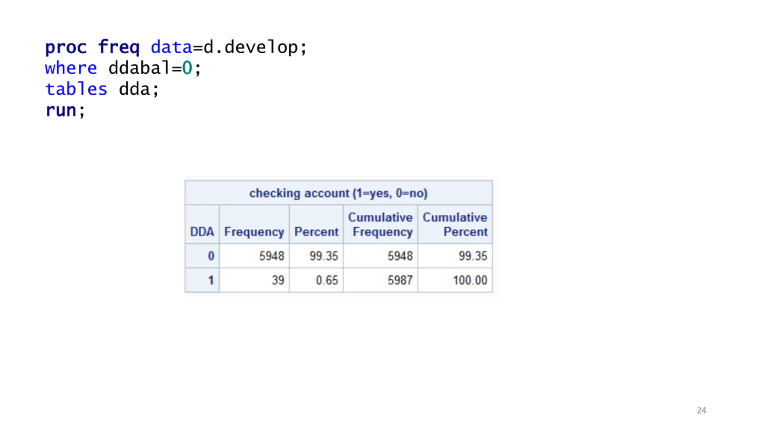This screenshot has width=765, height=430.
Task: Click the 'tables' keyword in code
Action: (76, 89)
